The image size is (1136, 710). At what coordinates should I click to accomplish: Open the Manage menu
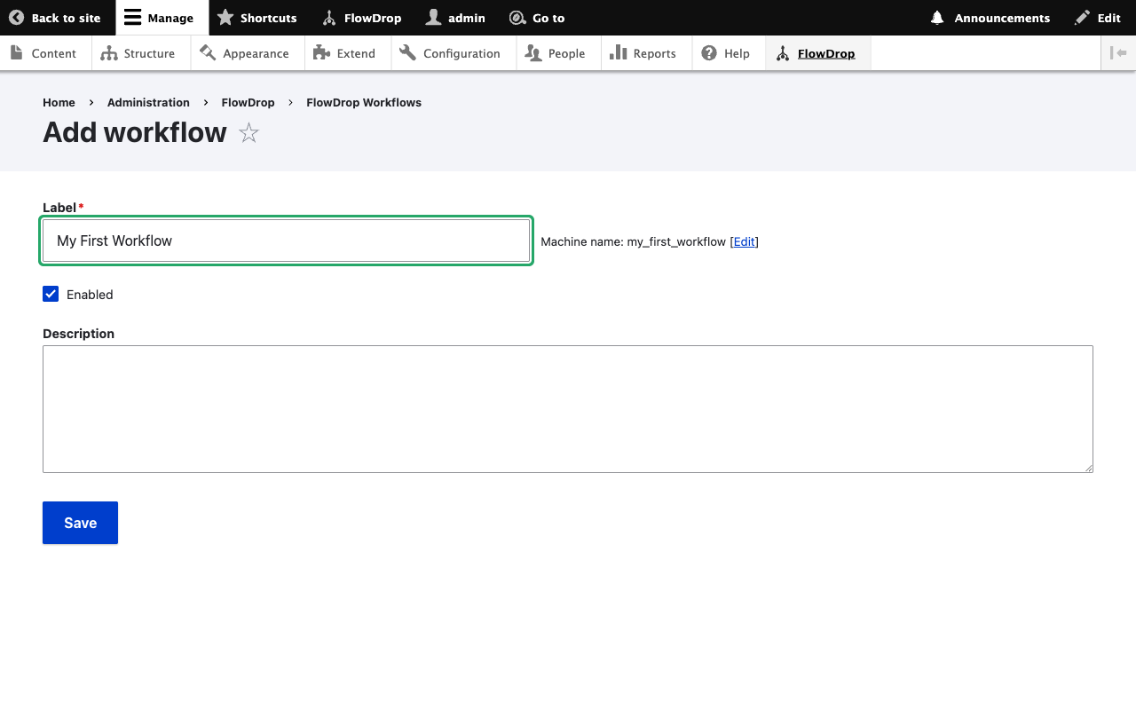tap(160, 17)
